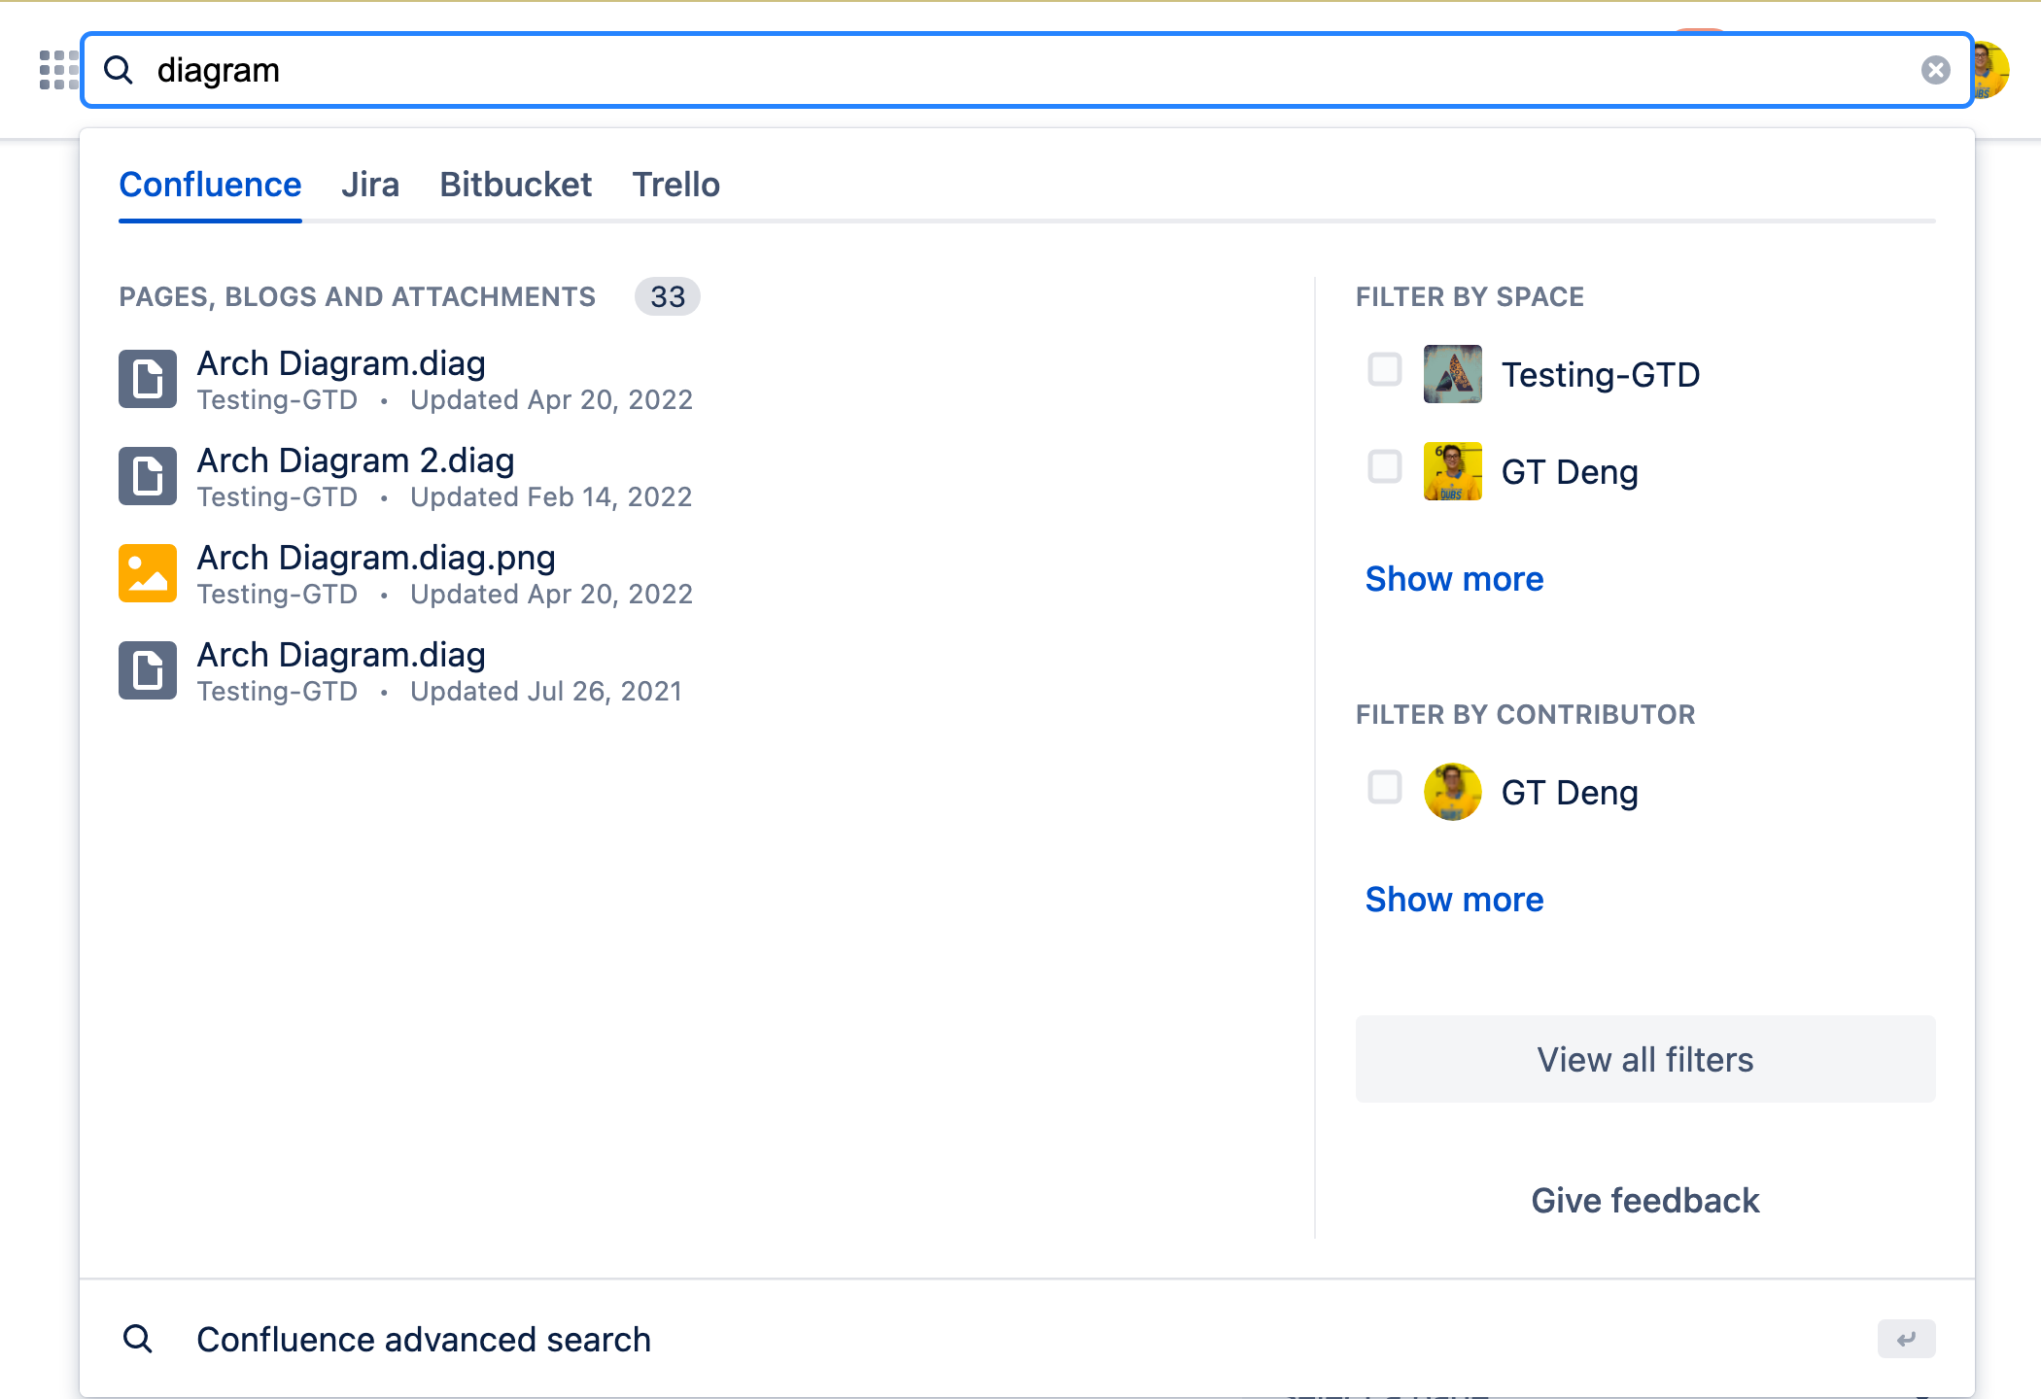Click the search magnifier icon
This screenshot has height=1399, width=2041.
pyautogui.click(x=120, y=69)
